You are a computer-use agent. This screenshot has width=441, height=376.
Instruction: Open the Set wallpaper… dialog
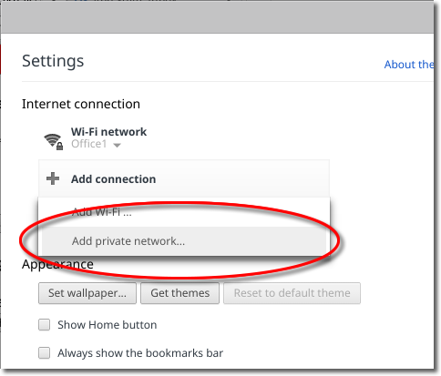[x=87, y=293]
